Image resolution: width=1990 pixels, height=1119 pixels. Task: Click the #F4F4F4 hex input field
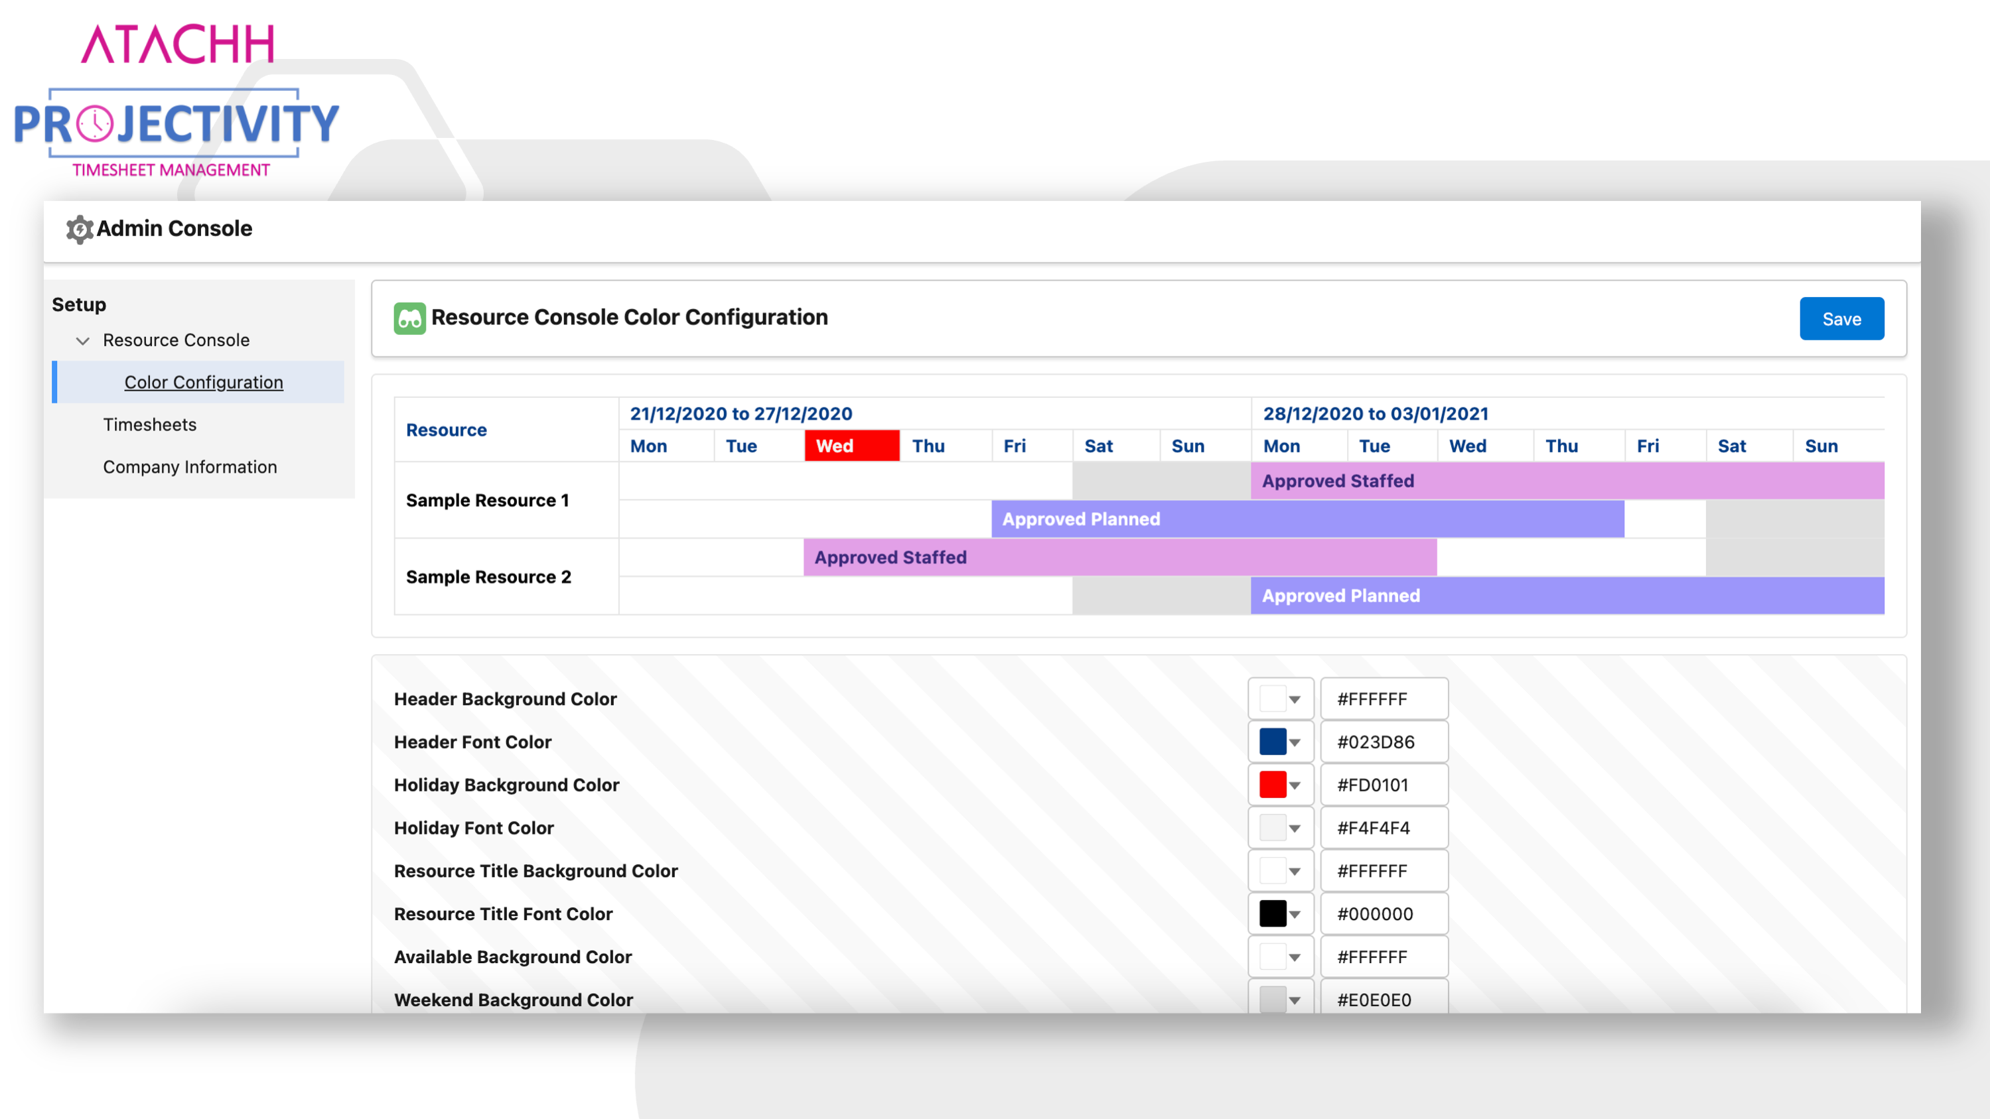pyautogui.click(x=1384, y=828)
